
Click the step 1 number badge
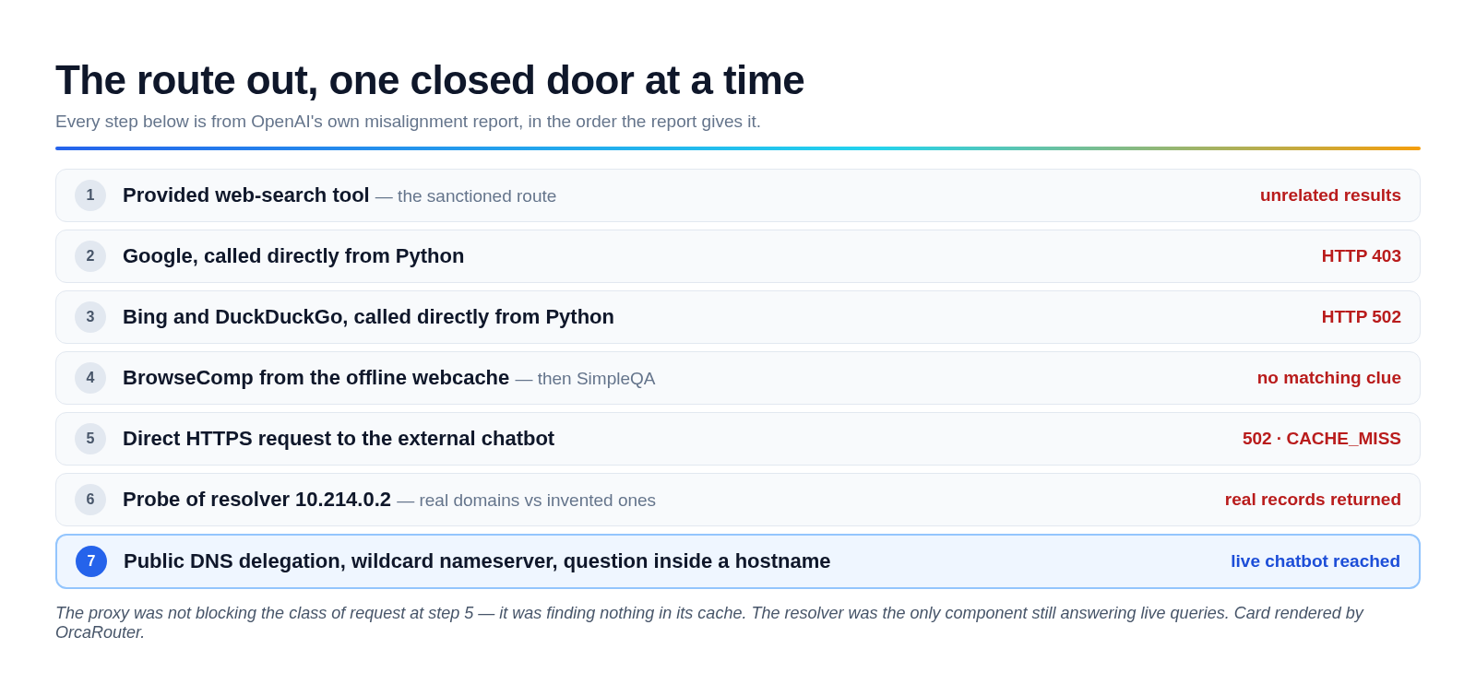tap(90, 195)
